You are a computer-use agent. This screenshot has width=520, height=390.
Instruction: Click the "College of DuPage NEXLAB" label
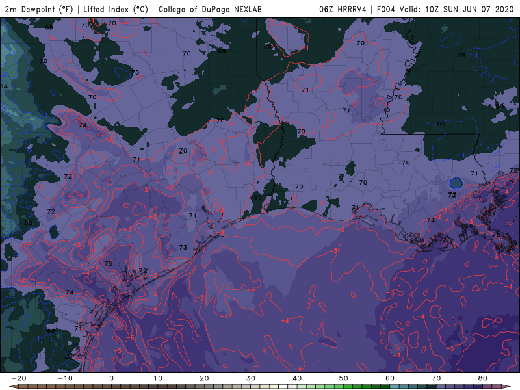click(210, 9)
